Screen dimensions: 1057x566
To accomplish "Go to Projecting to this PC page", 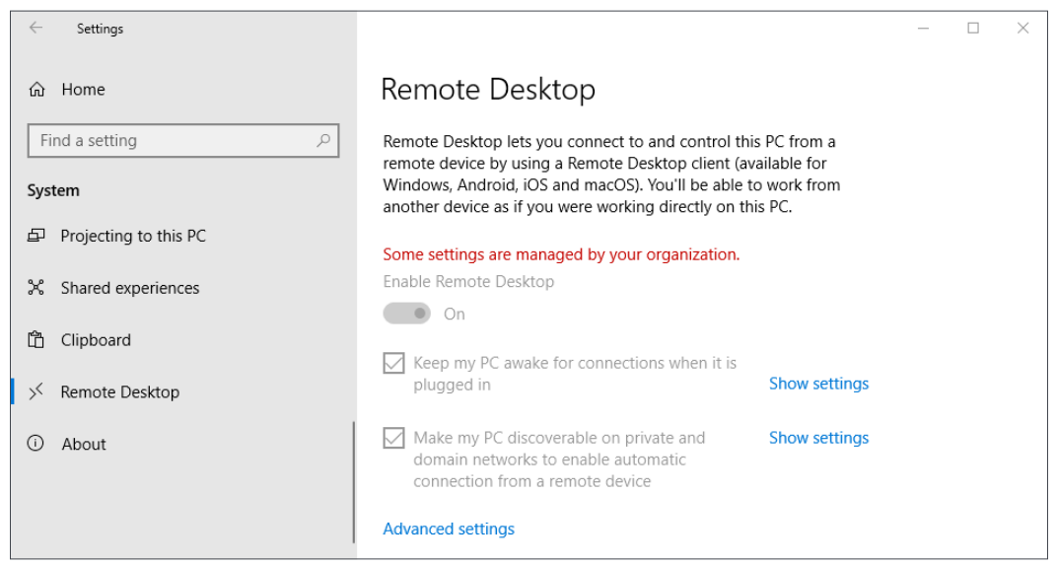I will 133,236.
